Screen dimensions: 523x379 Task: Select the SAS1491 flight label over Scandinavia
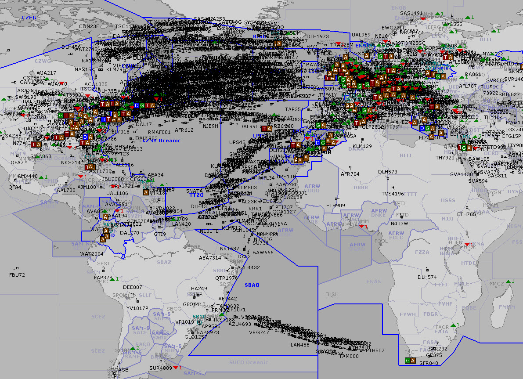coord(411,14)
